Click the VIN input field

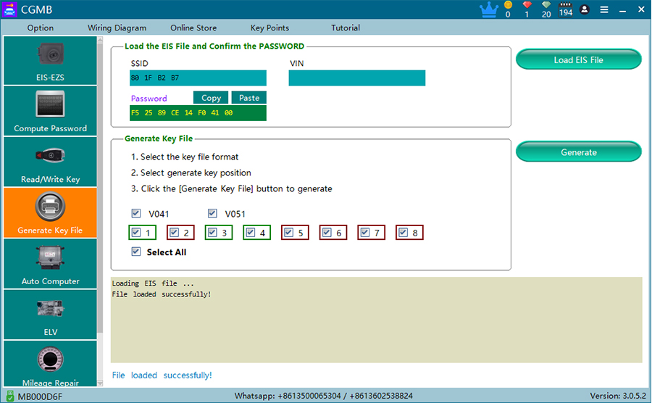pos(356,78)
